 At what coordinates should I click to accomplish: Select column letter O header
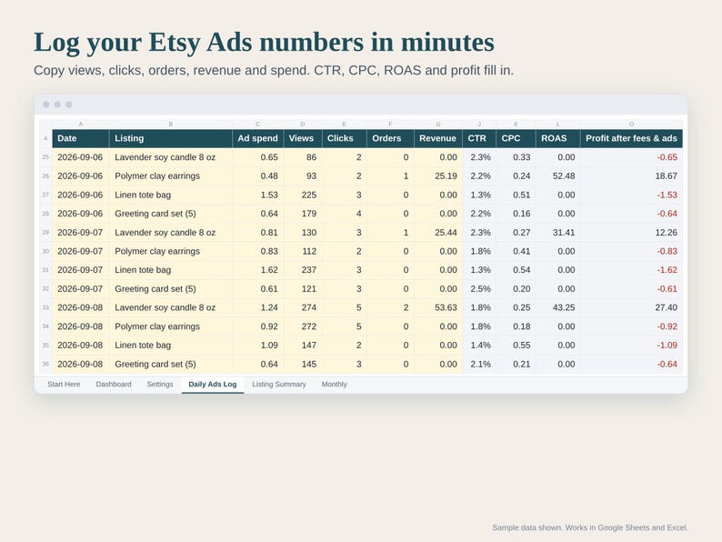(x=631, y=124)
